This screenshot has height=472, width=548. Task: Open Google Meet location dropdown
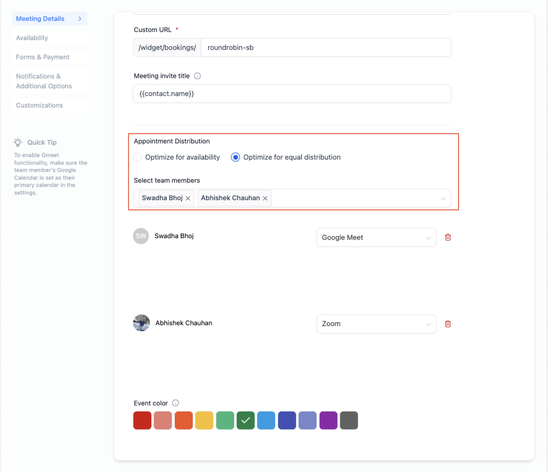[376, 237]
